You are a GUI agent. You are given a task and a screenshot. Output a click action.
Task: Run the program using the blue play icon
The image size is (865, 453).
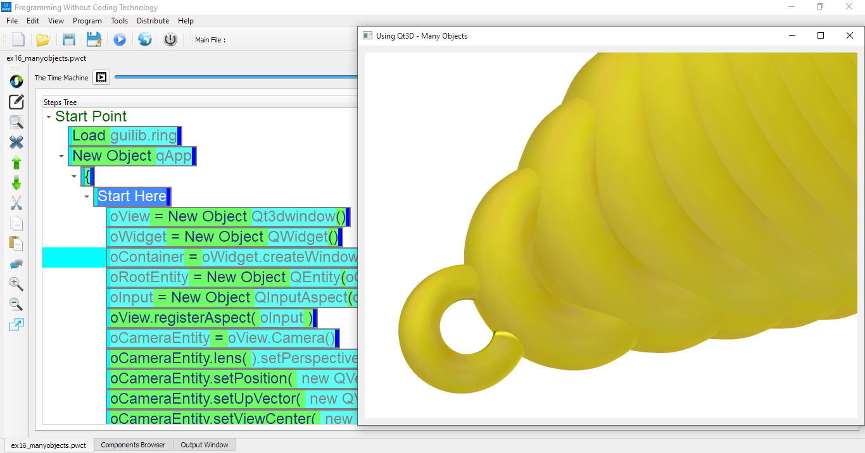[x=120, y=39]
